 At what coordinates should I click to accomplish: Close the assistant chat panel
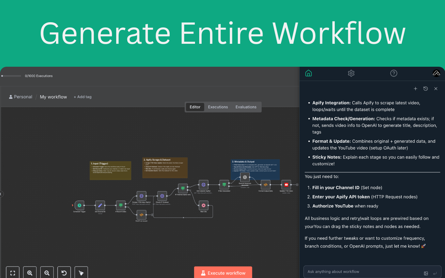tap(436, 89)
